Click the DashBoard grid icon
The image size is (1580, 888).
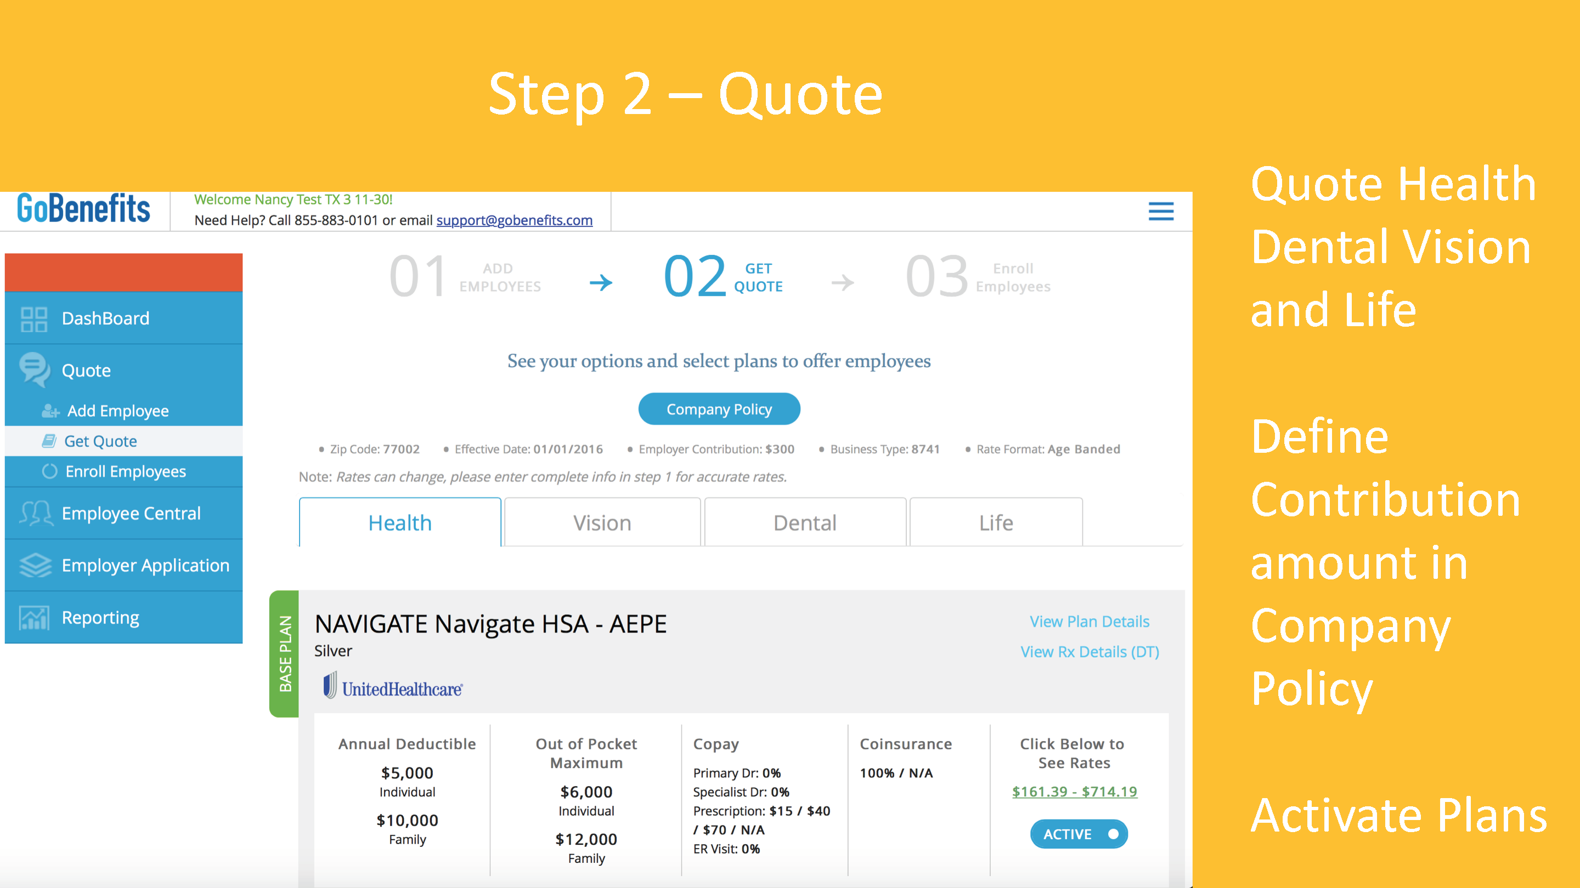point(33,318)
